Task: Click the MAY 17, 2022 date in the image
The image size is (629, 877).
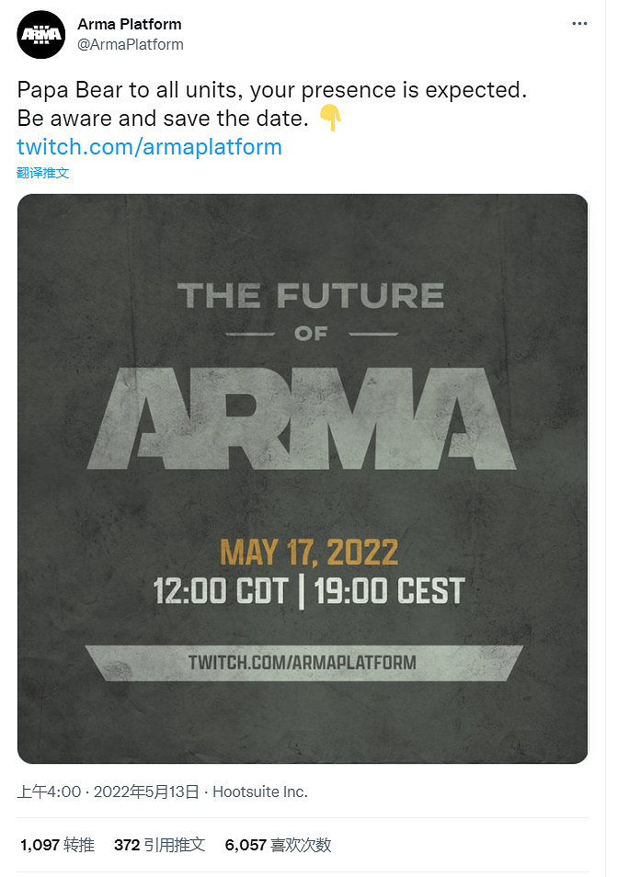Action: [x=309, y=552]
